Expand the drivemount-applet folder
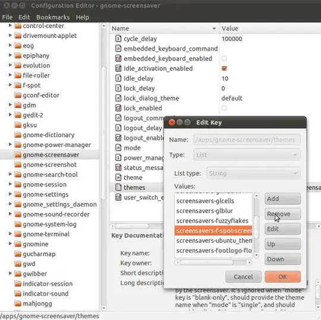Image resolution: width=321 pixels, height=320 pixels. pos(10,36)
